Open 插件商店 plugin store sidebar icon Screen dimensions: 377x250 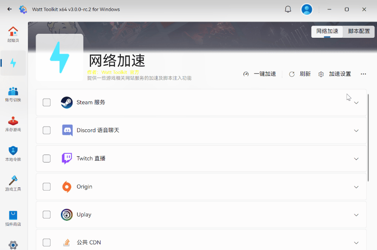tap(13, 218)
